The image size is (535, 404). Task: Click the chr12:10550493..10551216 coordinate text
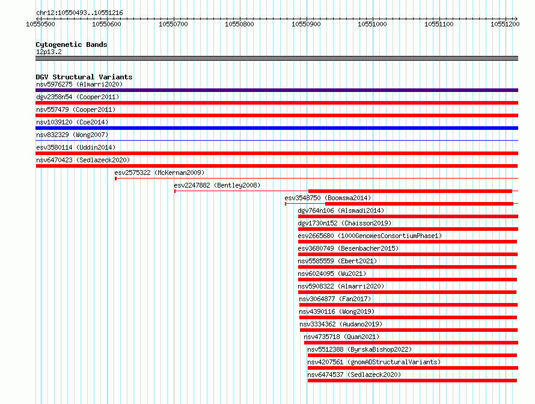point(79,13)
